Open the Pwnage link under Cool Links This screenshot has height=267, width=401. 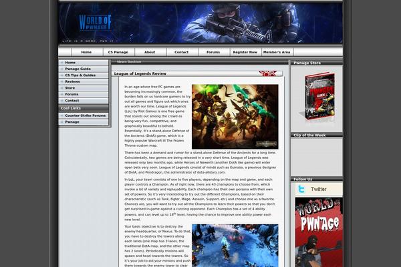click(x=84, y=122)
